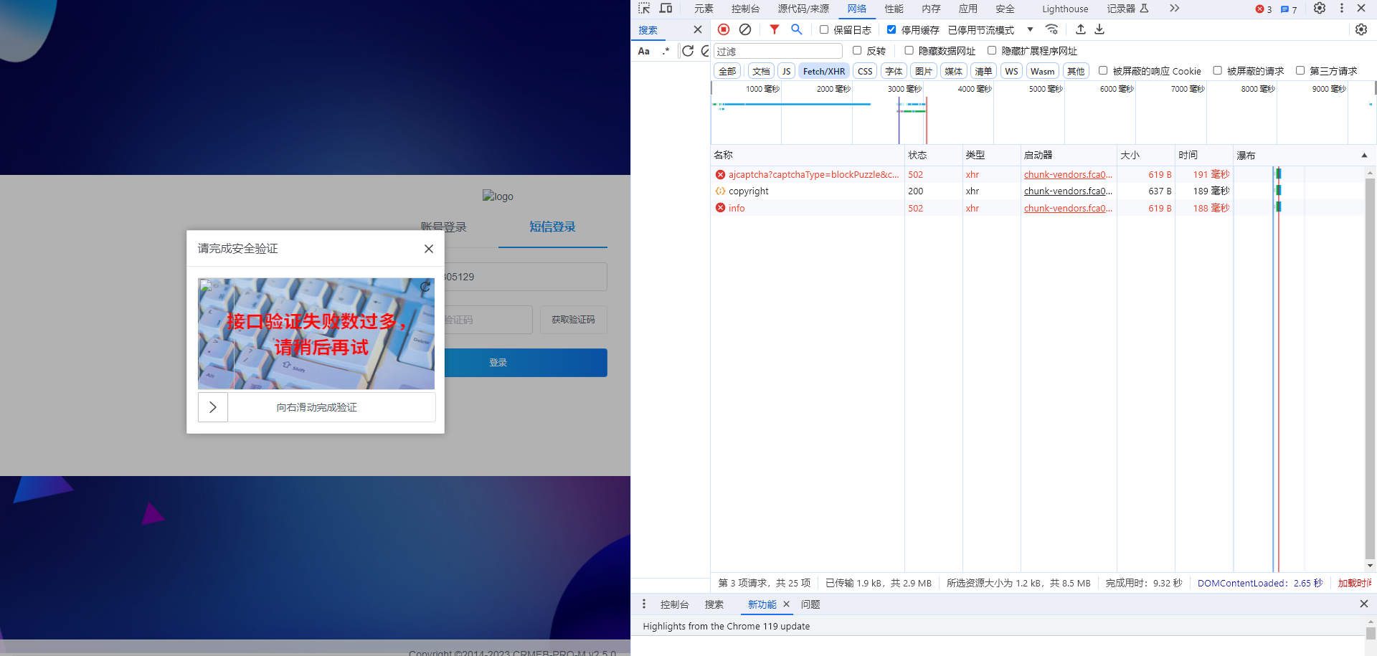Show more DevTools tabs via double chevron
Viewport: 1377px width, 656px height.
[x=1174, y=9]
